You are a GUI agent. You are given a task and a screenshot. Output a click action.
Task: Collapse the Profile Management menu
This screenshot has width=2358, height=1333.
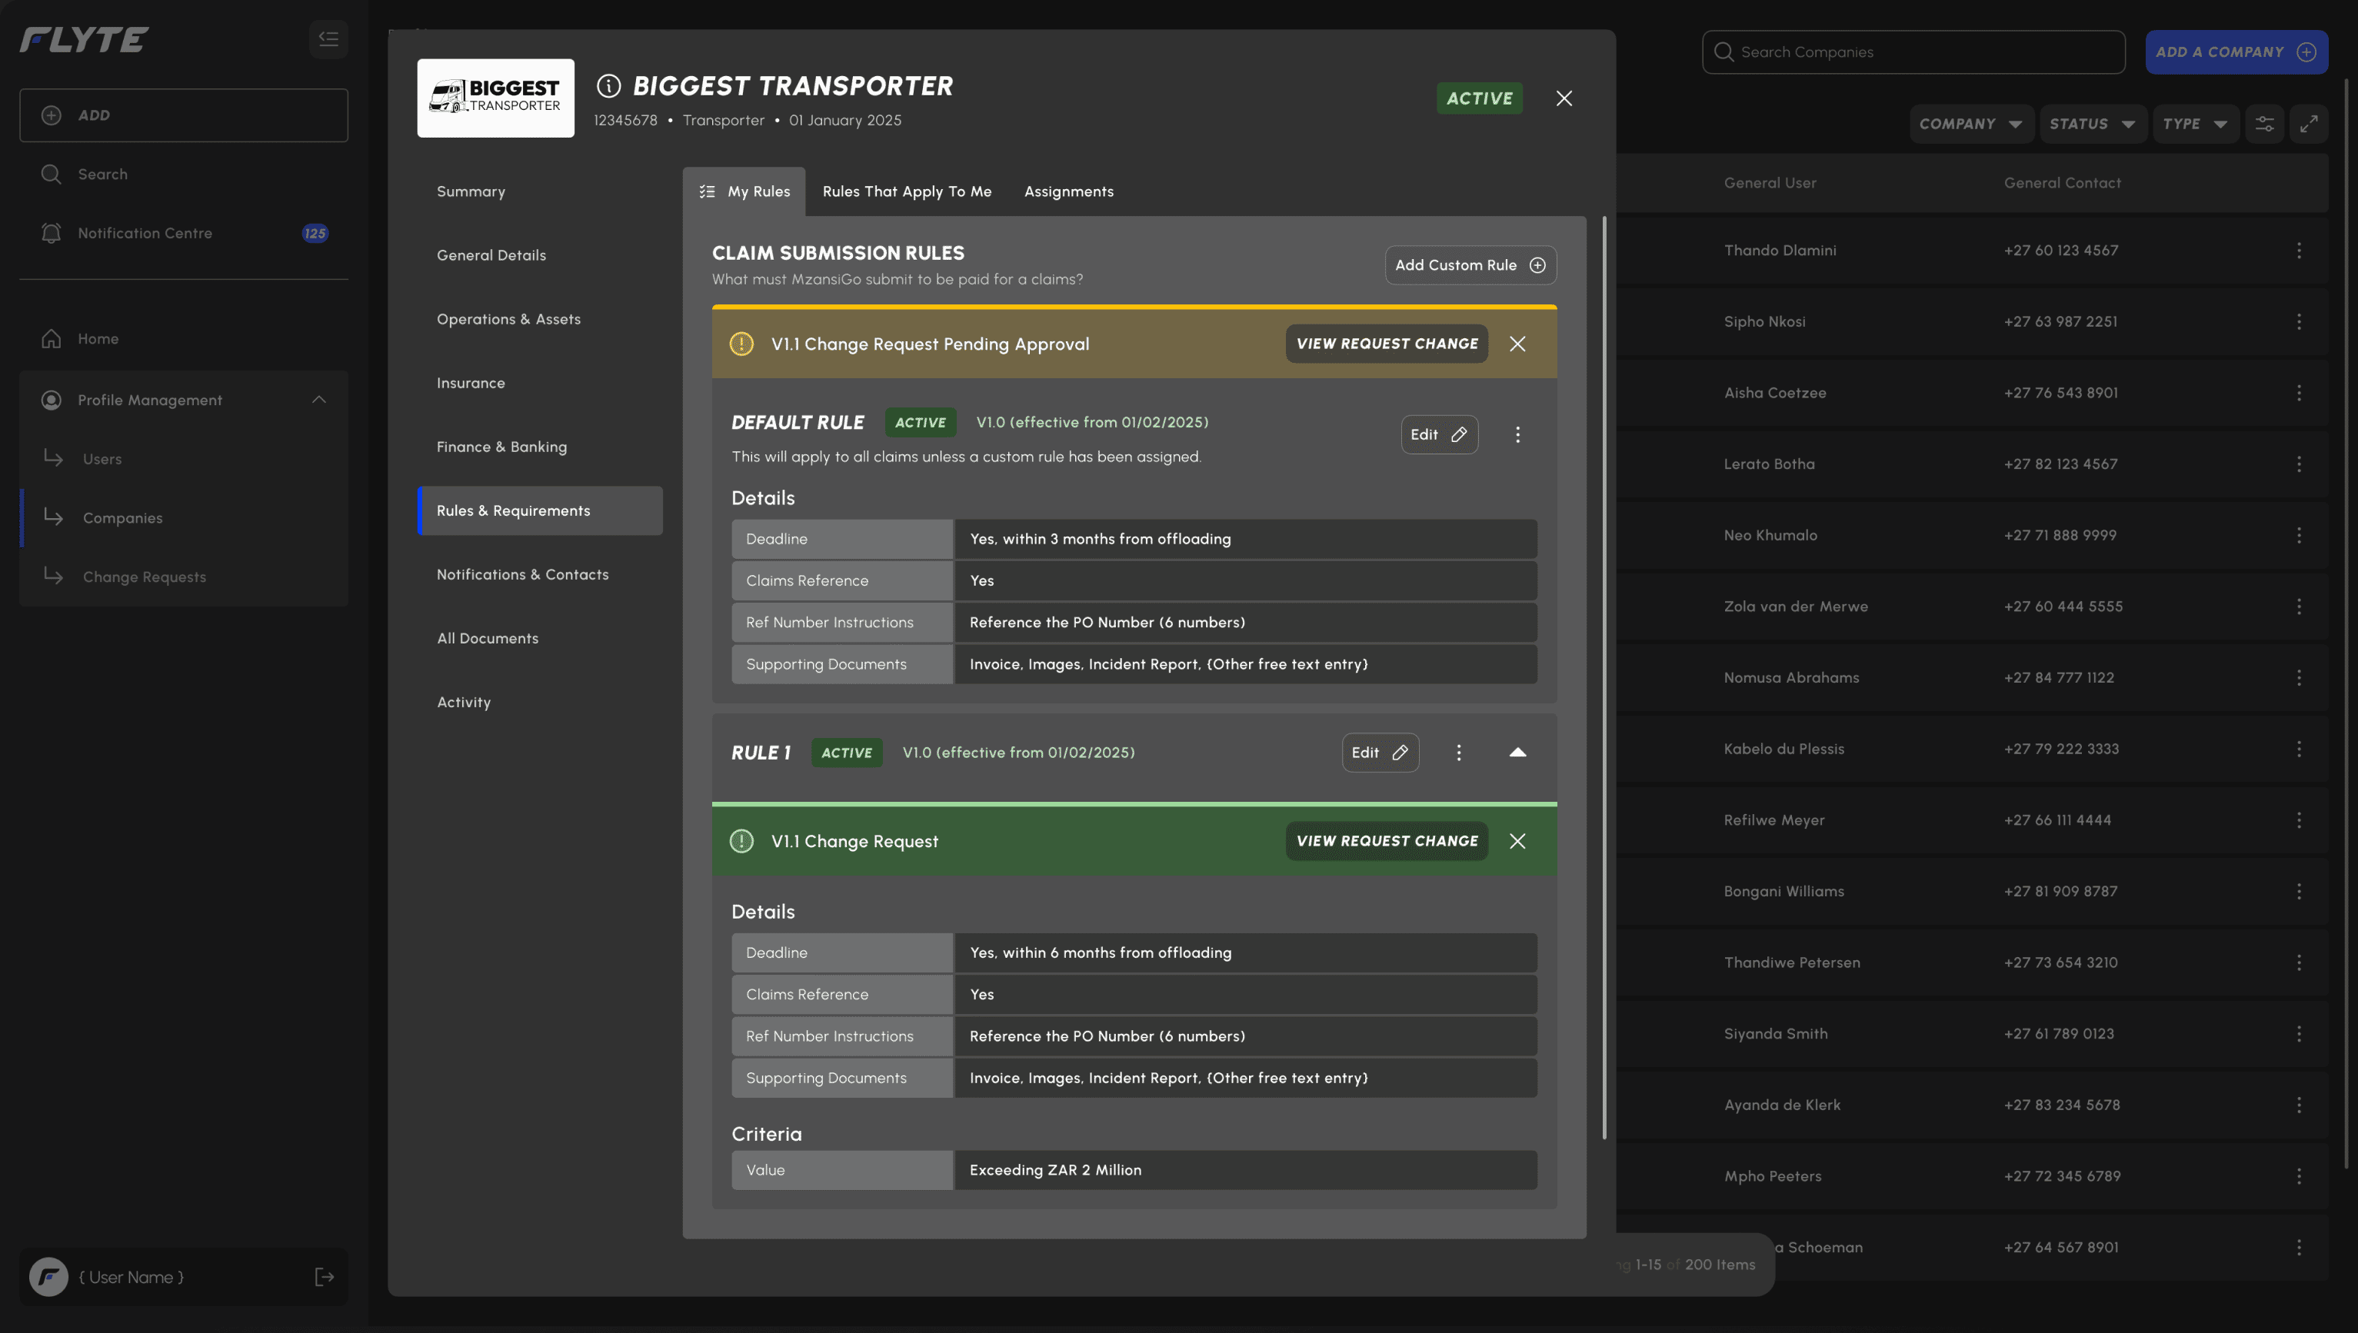click(x=318, y=400)
